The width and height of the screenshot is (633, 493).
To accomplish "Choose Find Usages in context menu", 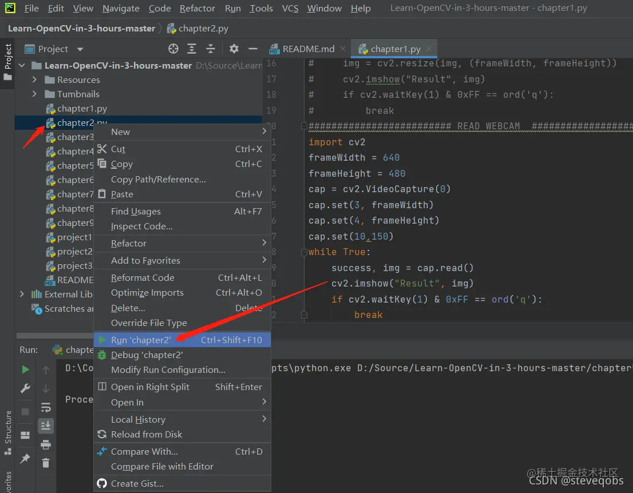I will pos(182,212).
